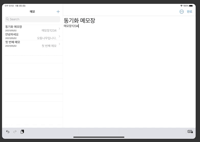Redo the last undone edit
Image resolution: width=200 pixels, height=142 pixels.
point(15,132)
